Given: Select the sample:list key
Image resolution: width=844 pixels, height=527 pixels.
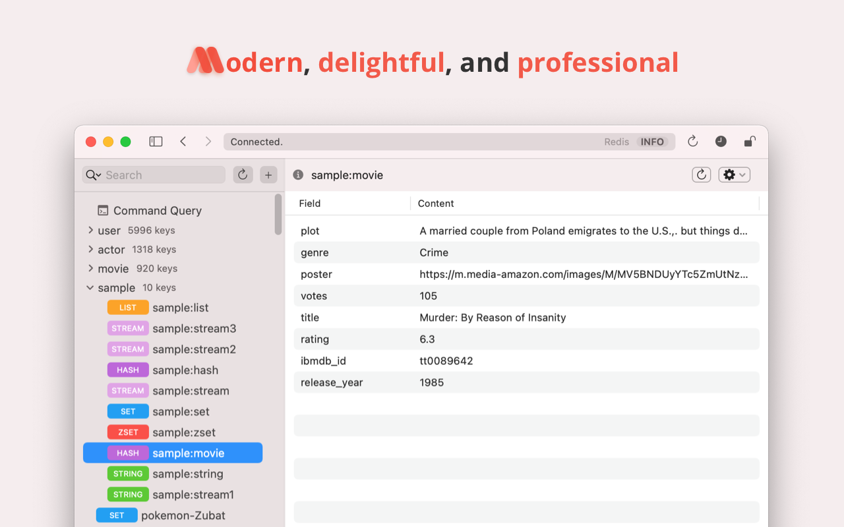Looking at the screenshot, I should coord(173,308).
